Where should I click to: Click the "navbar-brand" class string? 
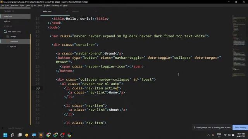pos(88,53)
